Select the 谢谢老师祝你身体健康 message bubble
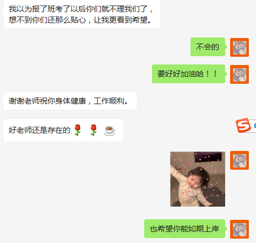Image resolution: width=256 pixels, height=243 pixels. click(70, 101)
